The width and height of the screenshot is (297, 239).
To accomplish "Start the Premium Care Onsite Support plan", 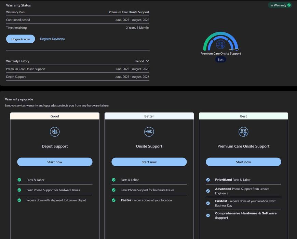I will click(x=243, y=162).
